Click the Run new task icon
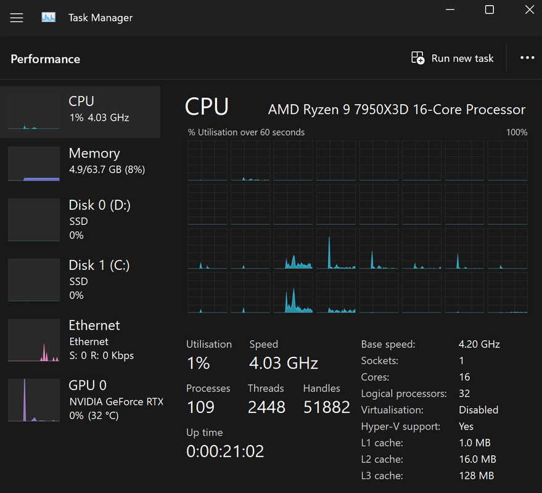This screenshot has width=542, height=493. coord(417,58)
